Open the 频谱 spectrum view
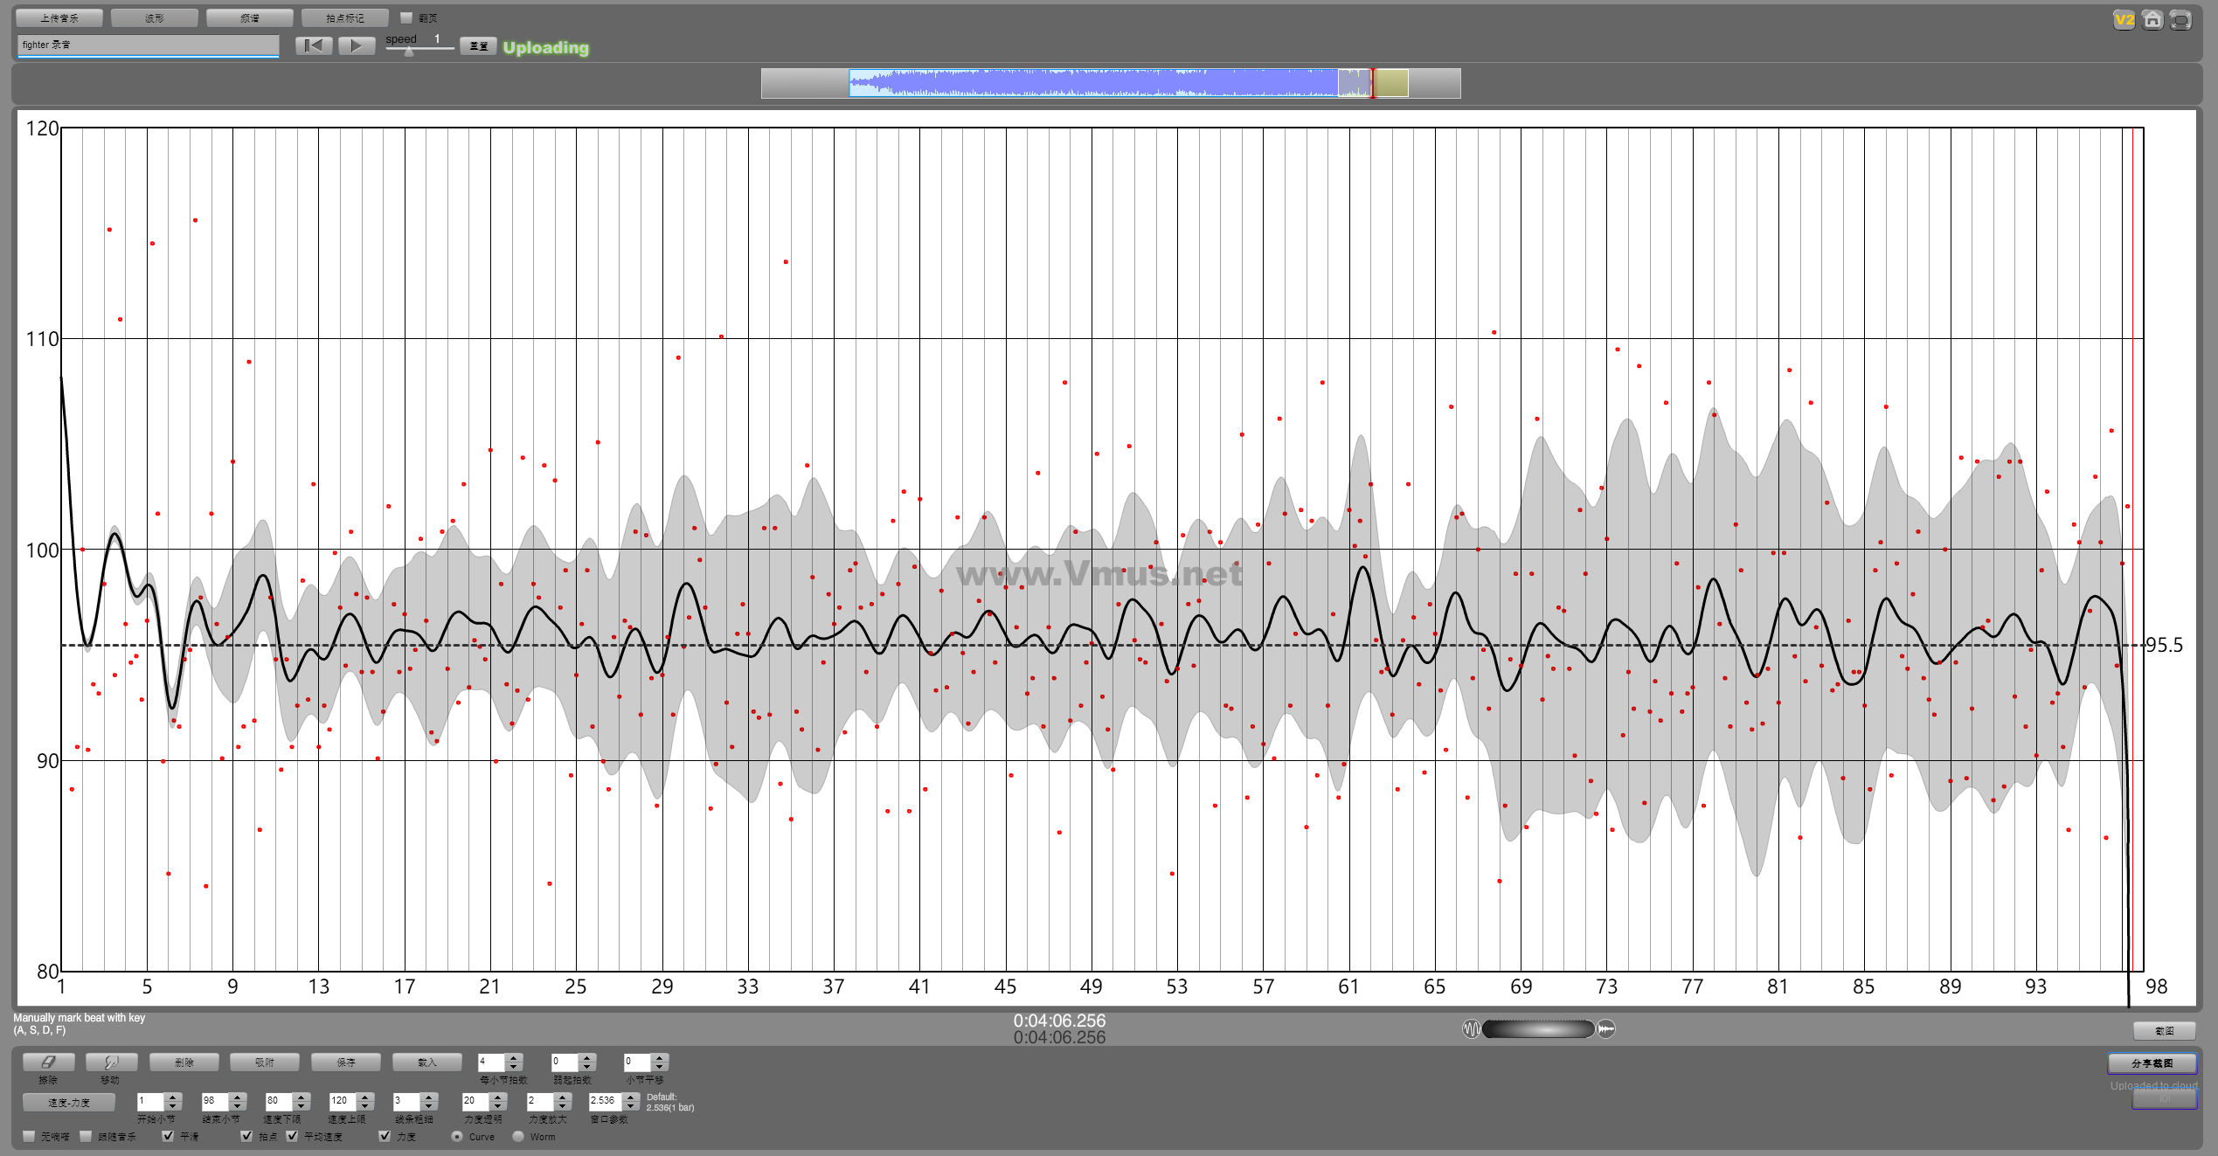 pyautogui.click(x=250, y=17)
